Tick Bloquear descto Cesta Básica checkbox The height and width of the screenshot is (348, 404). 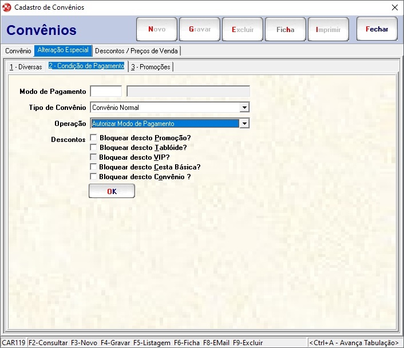[93, 167]
